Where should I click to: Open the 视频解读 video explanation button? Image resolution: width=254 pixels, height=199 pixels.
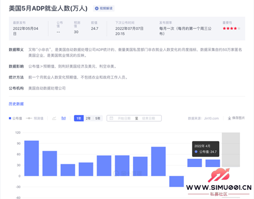(104, 8)
